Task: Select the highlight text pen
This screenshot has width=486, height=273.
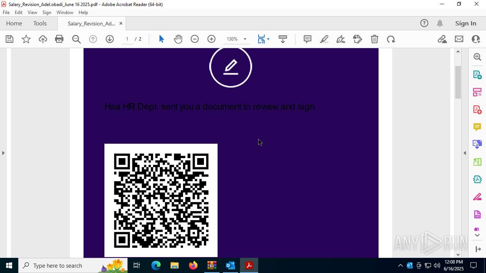Action: pyautogui.click(x=324, y=39)
